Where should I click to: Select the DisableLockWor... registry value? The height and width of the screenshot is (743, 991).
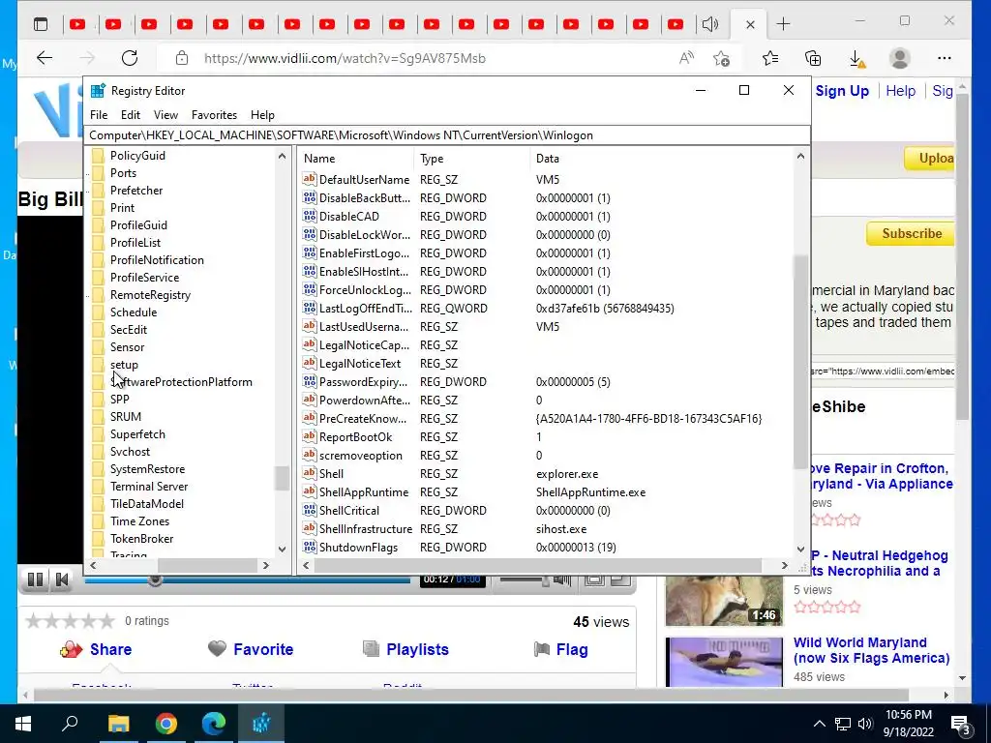pyautogui.click(x=365, y=234)
